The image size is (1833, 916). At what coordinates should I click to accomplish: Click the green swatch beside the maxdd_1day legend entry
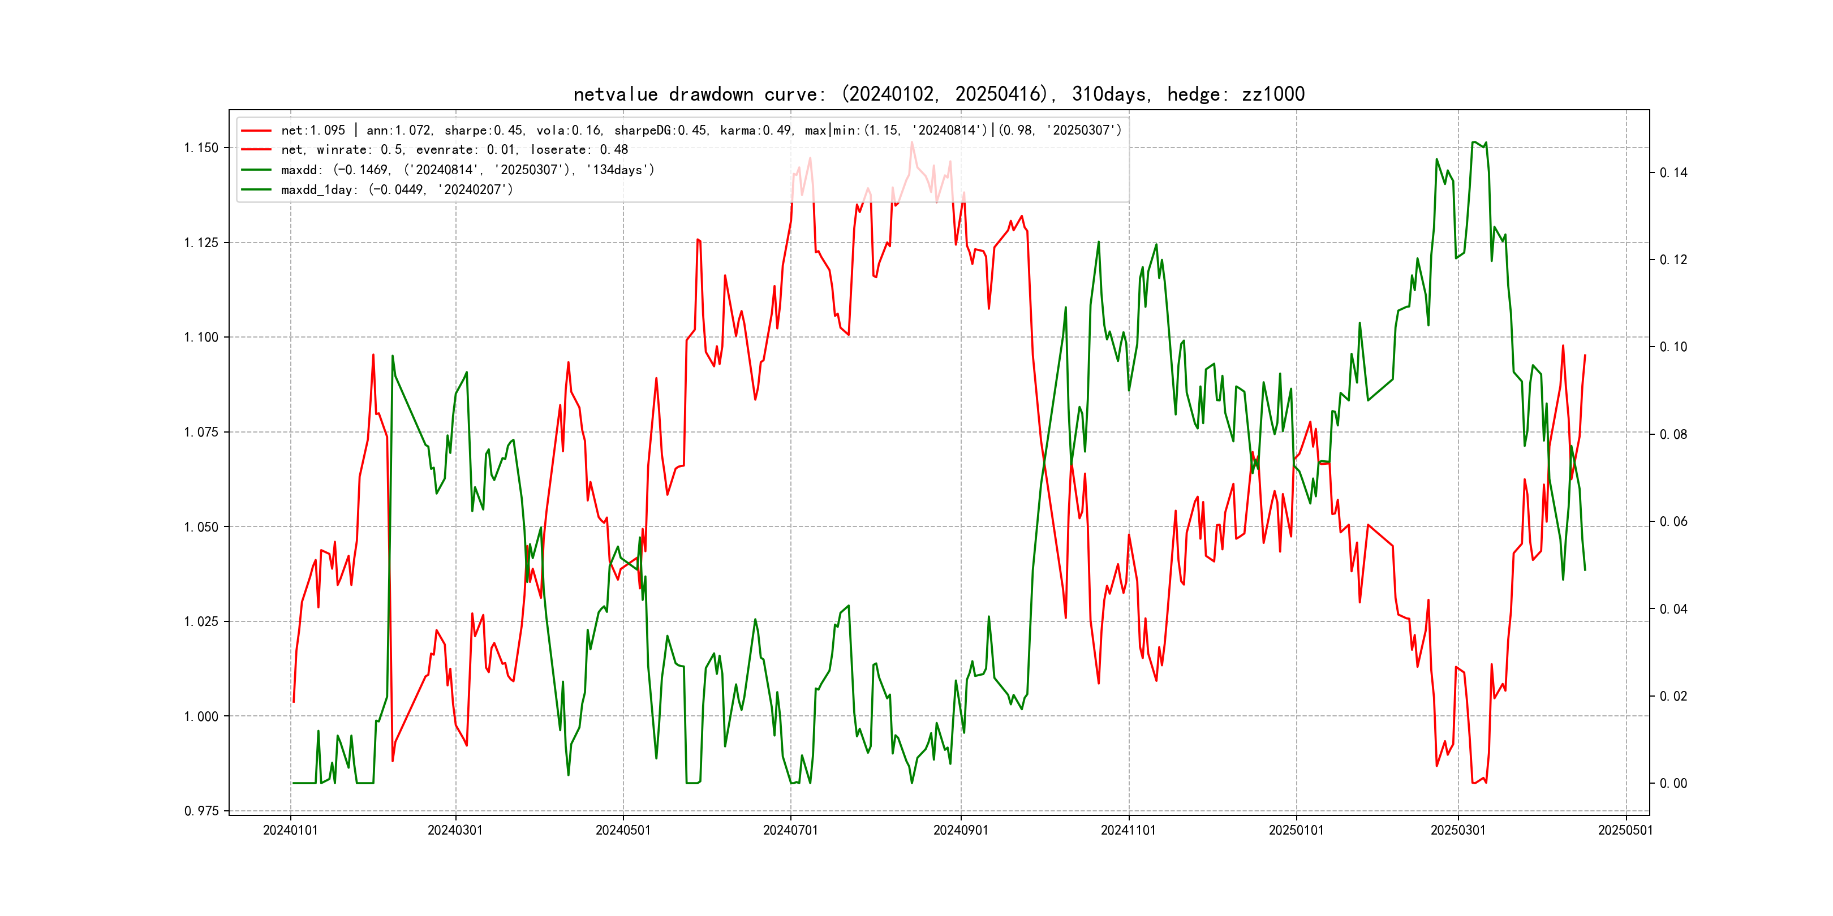(256, 190)
